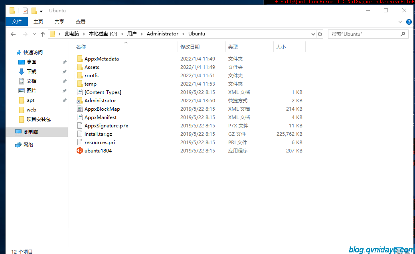Switch to the 查看 ribbon tab
The width and height of the screenshot is (415, 254).
point(81,21)
